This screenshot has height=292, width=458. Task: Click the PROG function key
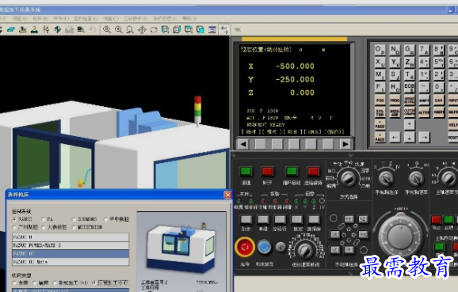click(395, 100)
